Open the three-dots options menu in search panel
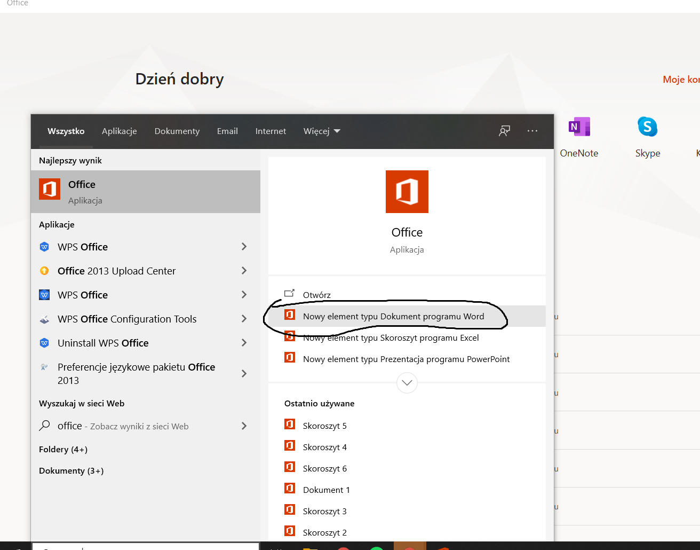Screen dimensions: 700x550 [x=532, y=131]
